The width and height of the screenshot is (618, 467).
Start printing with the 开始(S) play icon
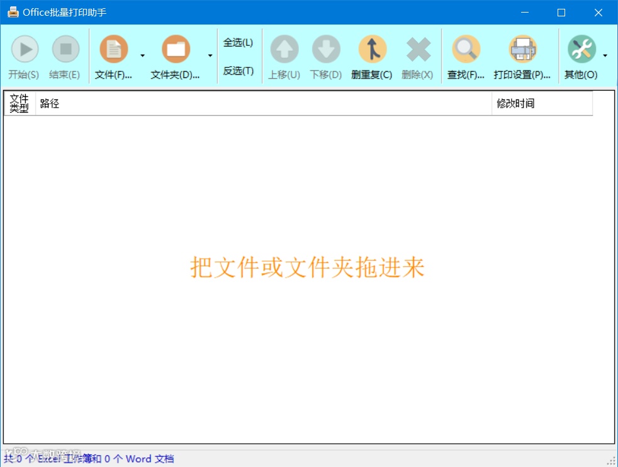pos(25,49)
